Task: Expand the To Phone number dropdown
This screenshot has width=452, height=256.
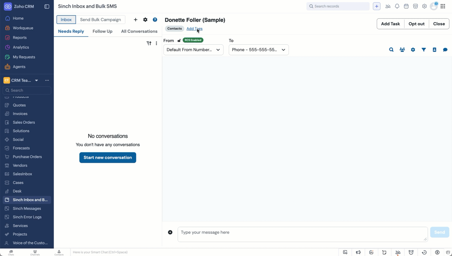Action: [259, 50]
